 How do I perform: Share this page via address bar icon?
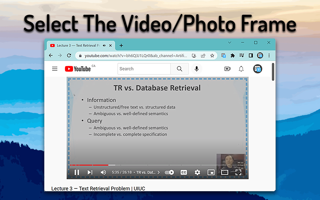pos(203,55)
